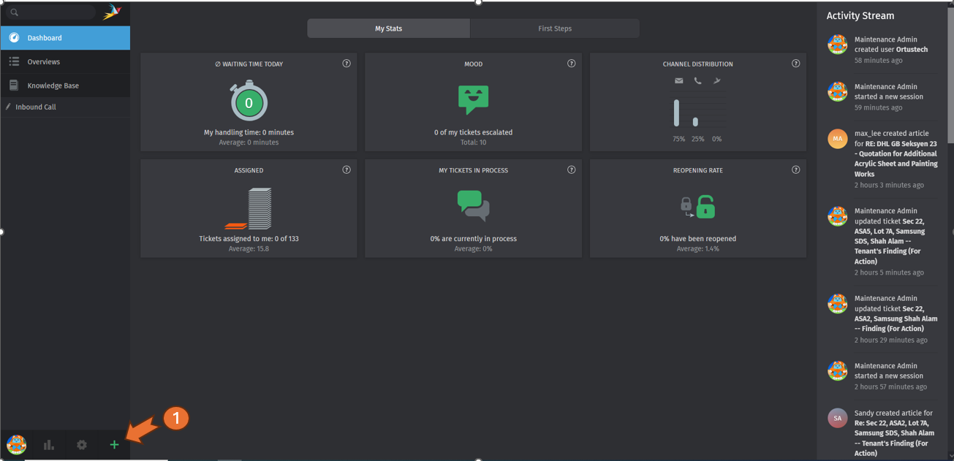Click help icon on Reopening Rate card
The height and width of the screenshot is (461, 954).
tap(796, 169)
